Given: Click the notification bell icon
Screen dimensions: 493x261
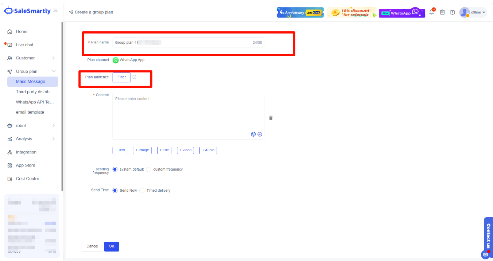Looking at the screenshot, I should (x=432, y=12).
